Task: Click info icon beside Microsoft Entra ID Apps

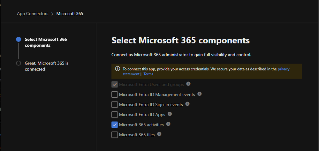Action: [x=170, y=114]
